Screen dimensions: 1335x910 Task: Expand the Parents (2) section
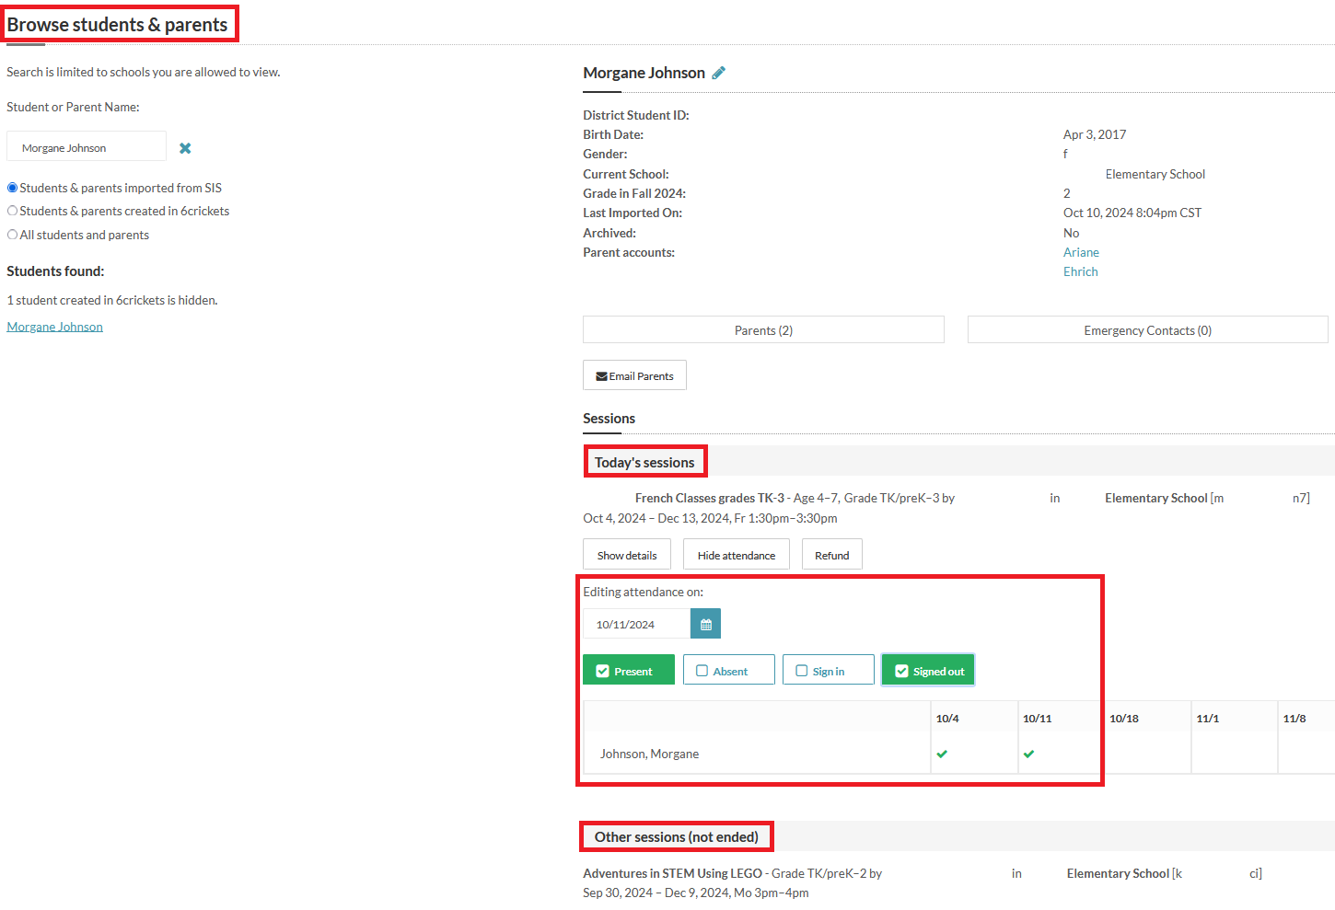763,330
